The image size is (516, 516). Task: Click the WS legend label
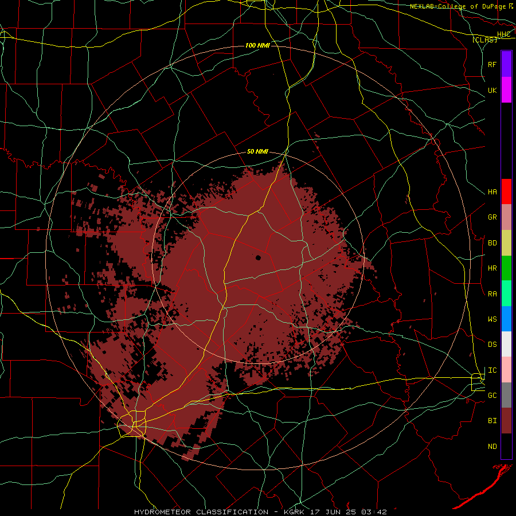tap(492, 319)
